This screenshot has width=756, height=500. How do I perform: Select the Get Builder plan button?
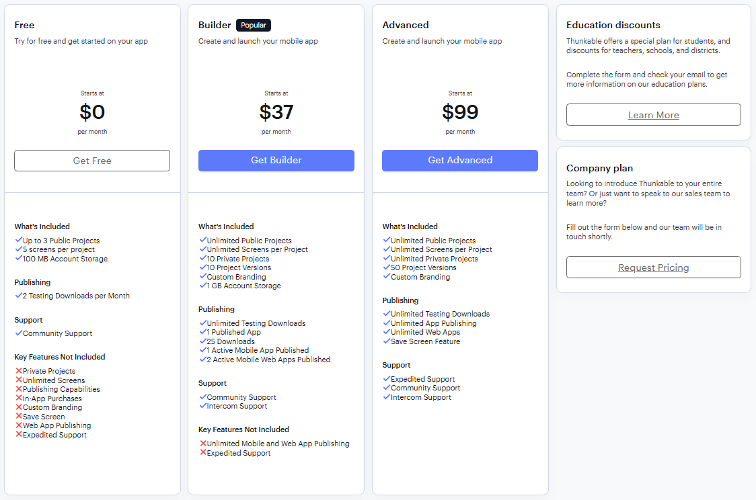pos(276,161)
